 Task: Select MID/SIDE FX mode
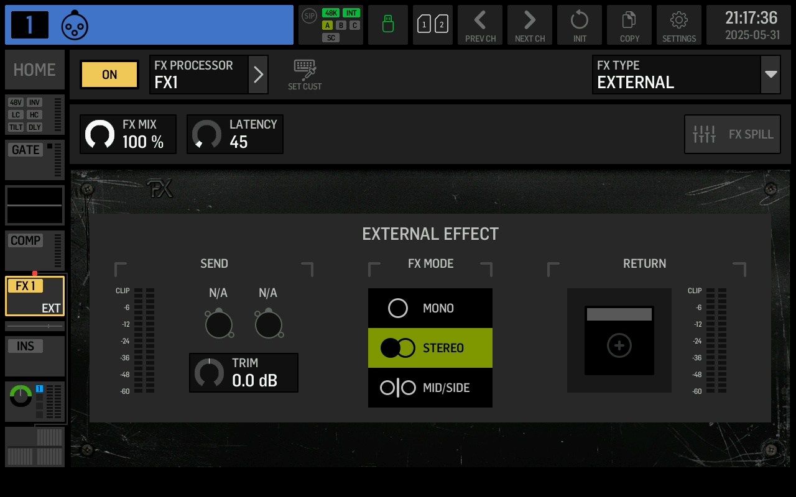430,387
